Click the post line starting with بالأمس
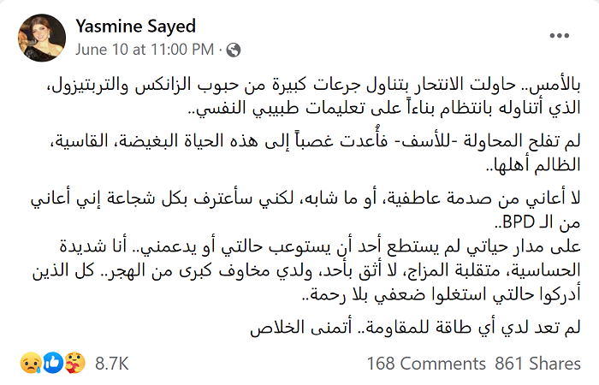 coord(313,85)
